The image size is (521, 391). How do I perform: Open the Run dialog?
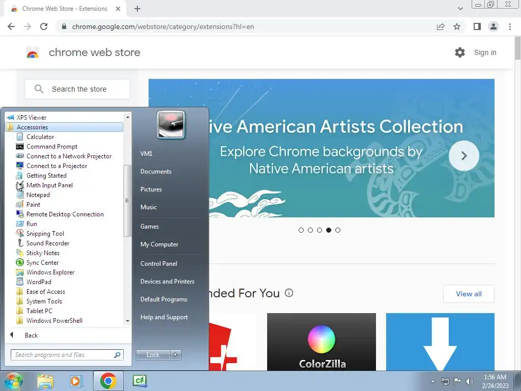click(x=32, y=224)
